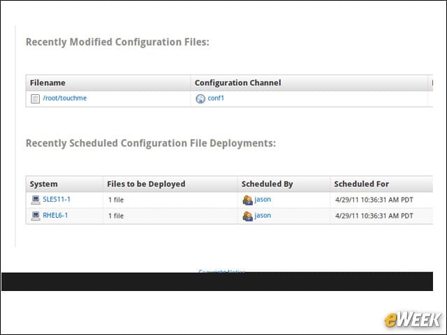
Task: Open the conf1 configuration channel link
Action: tap(216, 98)
